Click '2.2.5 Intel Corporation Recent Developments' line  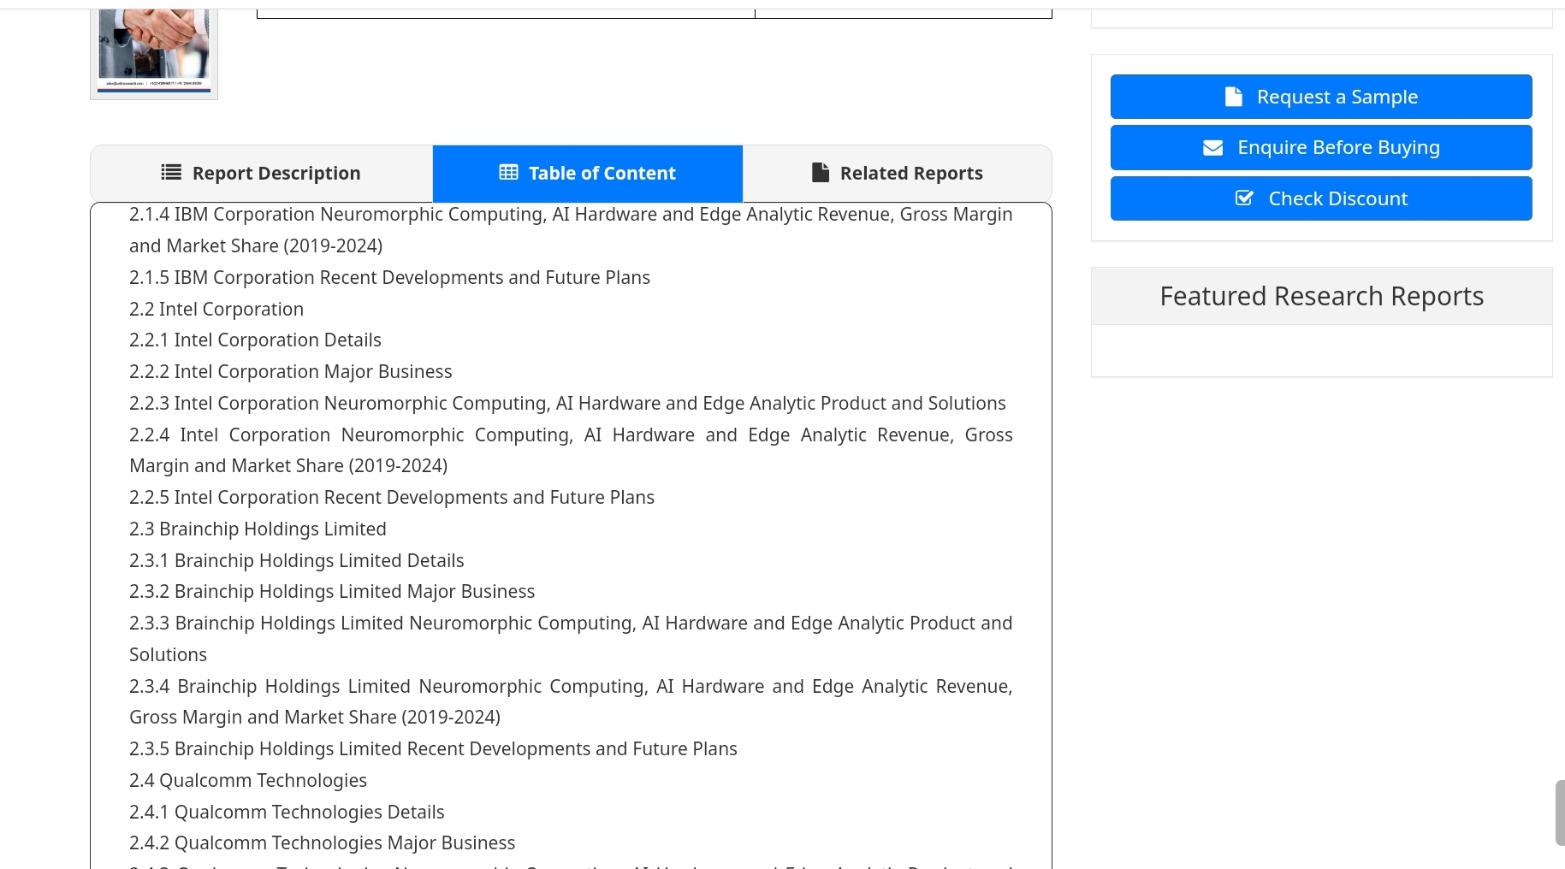pyautogui.click(x=392, y=497)
